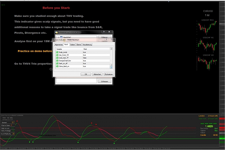Image resolution: width=225 pixels, height=150 pixels.
Task: Click the USDCHF M15 mini chart
Action: pyautogui.click(x=207, y=27)
